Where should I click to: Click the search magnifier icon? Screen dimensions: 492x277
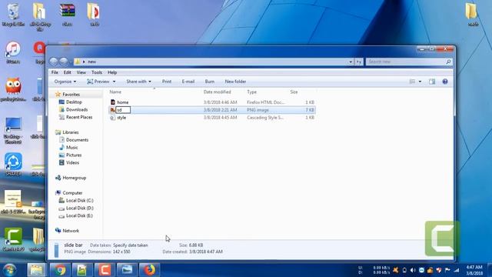(448, 62)
